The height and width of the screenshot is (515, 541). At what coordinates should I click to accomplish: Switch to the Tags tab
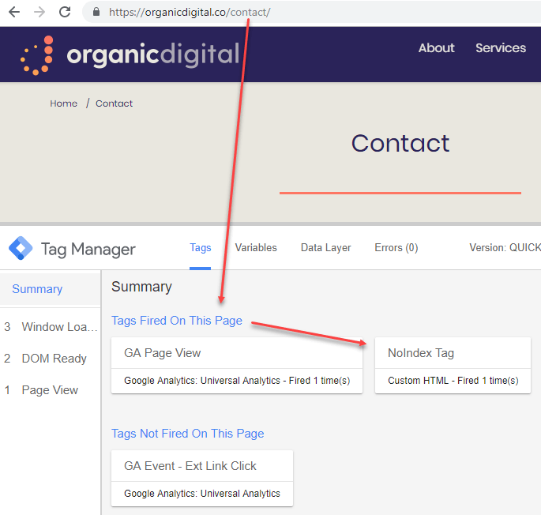tap(200, 248)
